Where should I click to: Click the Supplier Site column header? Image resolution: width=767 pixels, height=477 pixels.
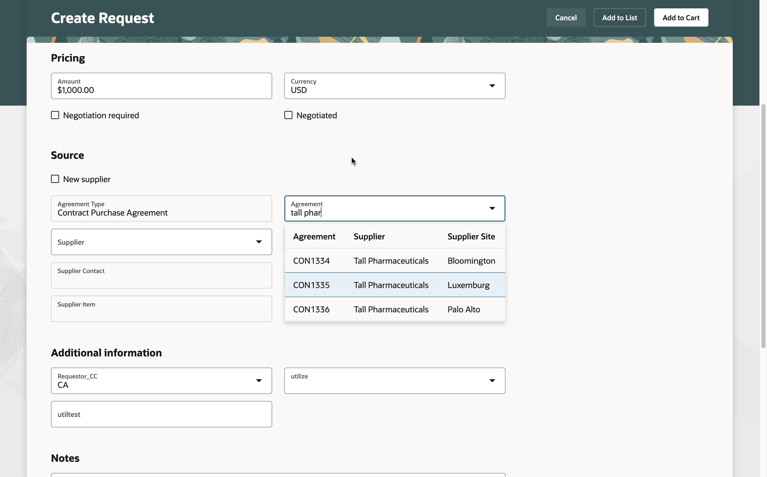(x=471, y=236)
